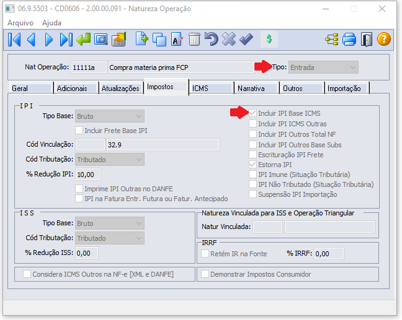Click the Natur Vinculada description field
The height and width of the screenshot is (320, 402).
pos(329,227)
